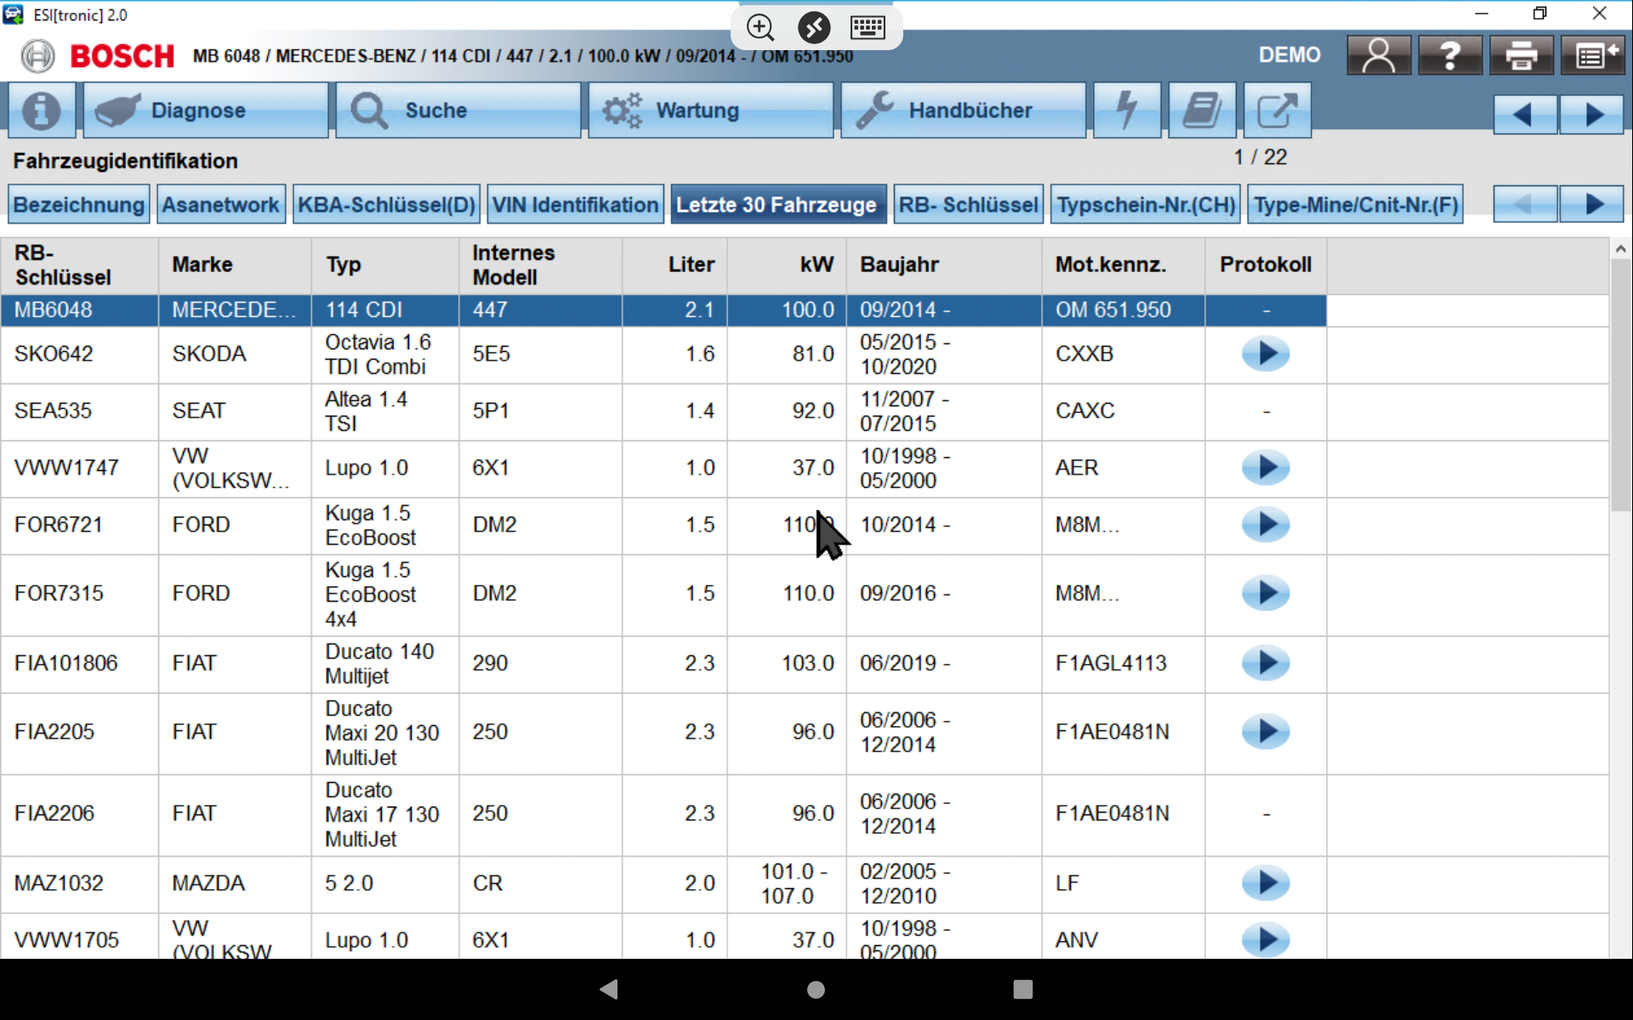Play protocol for FIA2205 Ducato Maxi row
The width and height of the screenshot is (1633, 1020).
(1266, 733)
